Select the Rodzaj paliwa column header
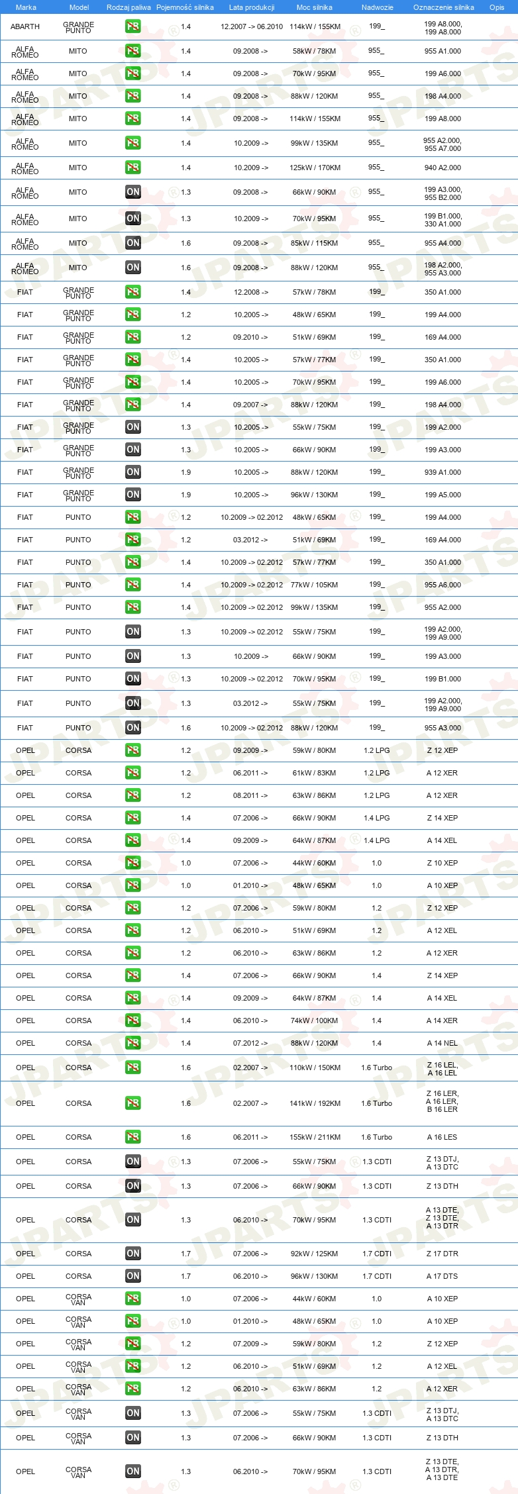 click(x=129, y=7)
